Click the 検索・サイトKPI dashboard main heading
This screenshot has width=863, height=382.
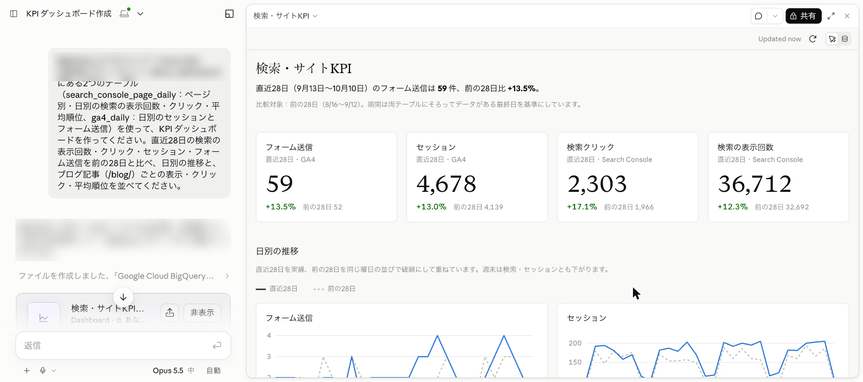[x=304, y=69]
